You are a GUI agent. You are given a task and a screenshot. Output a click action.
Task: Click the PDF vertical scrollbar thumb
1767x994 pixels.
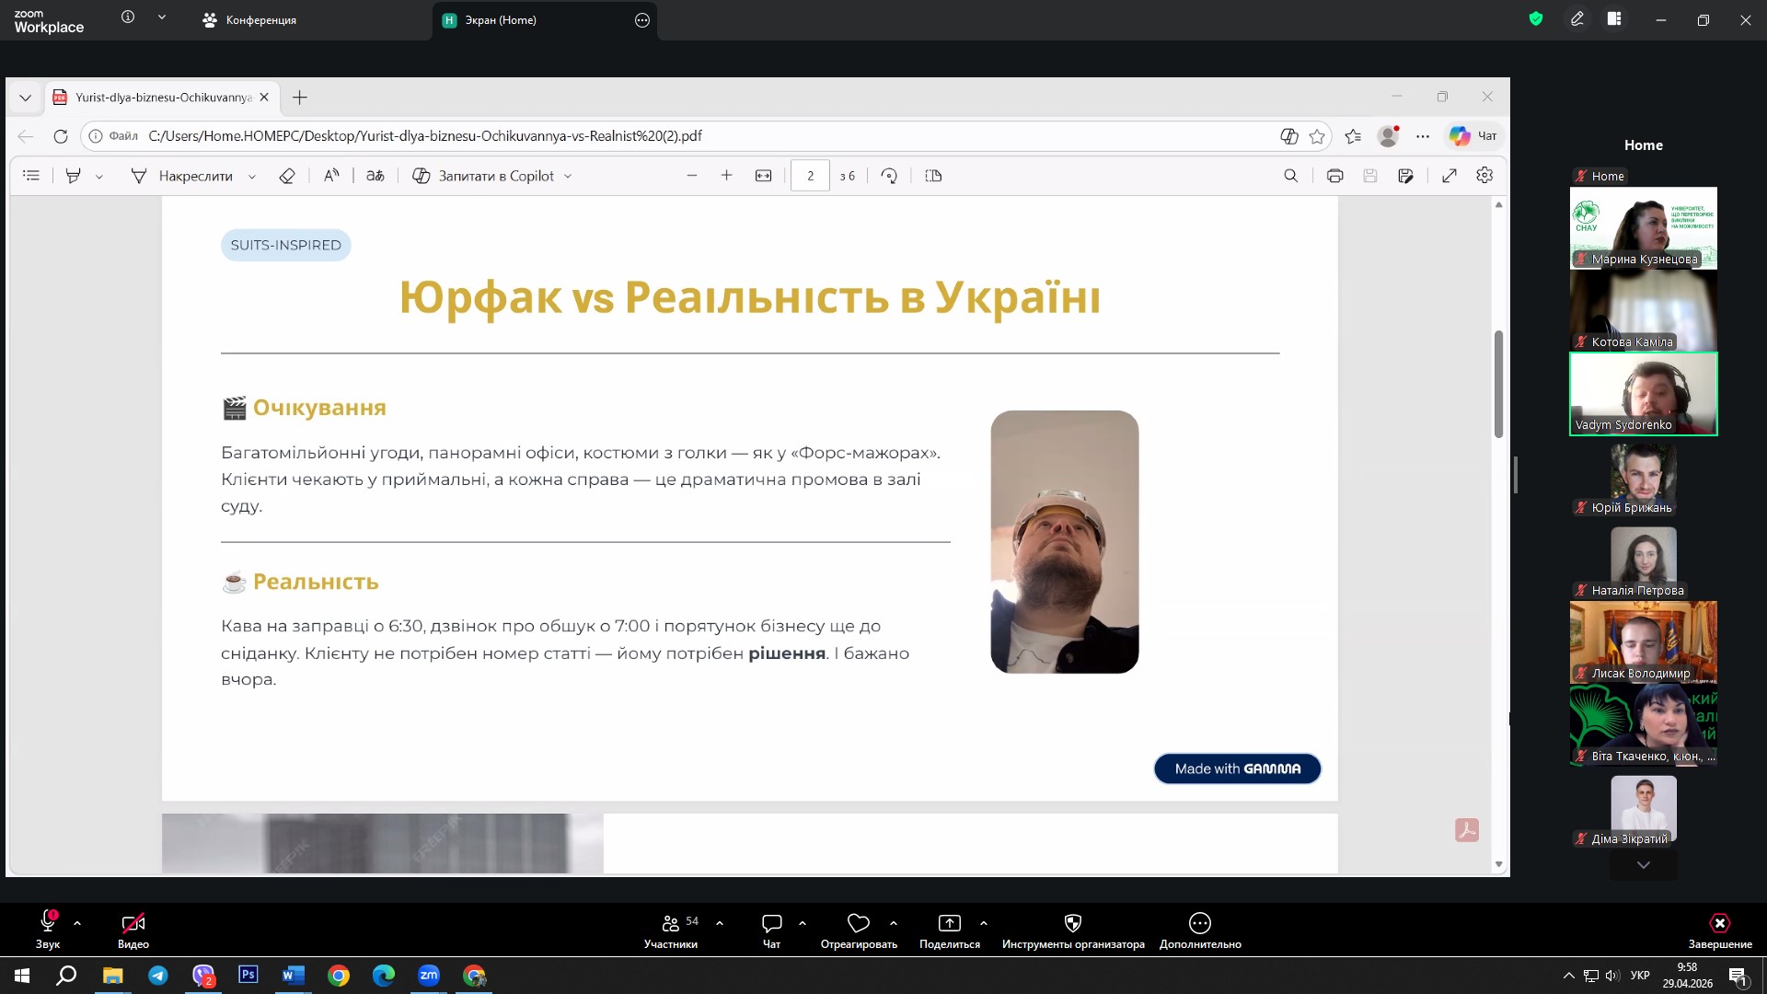pyautogui.click(x=1498, y=383)
